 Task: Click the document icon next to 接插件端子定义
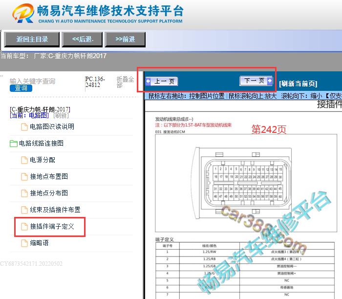click(24, 226)
